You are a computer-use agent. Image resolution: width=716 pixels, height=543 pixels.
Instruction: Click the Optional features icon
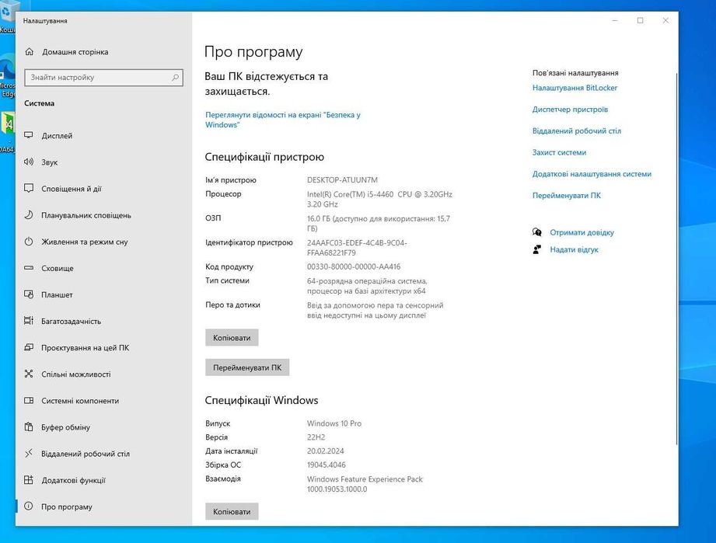pos(29,479)
